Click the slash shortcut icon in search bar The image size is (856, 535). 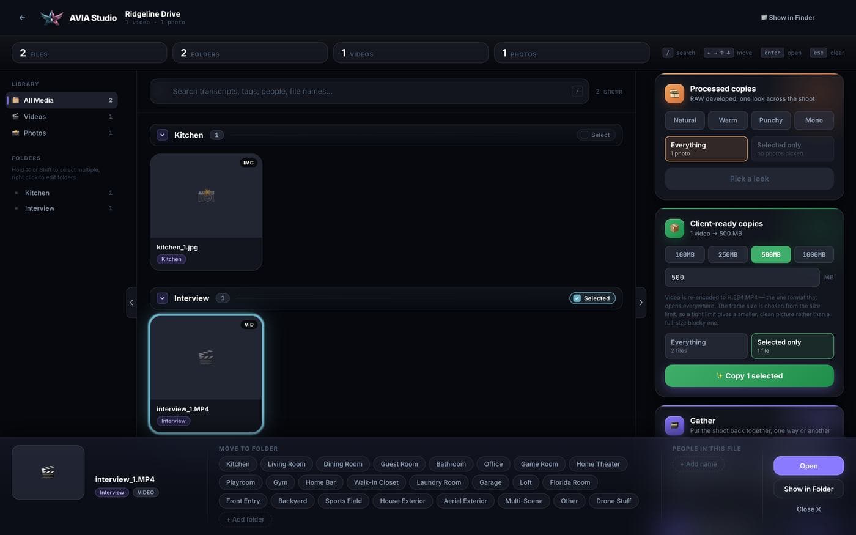(x=577, y=91)
